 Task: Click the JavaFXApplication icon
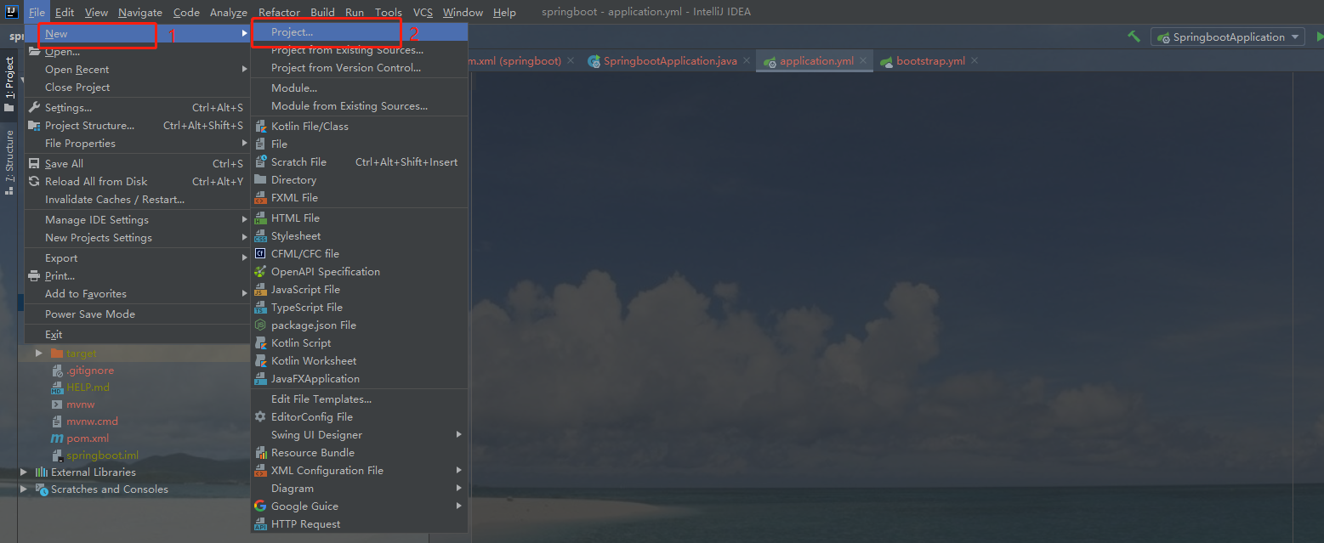[260, 379]
